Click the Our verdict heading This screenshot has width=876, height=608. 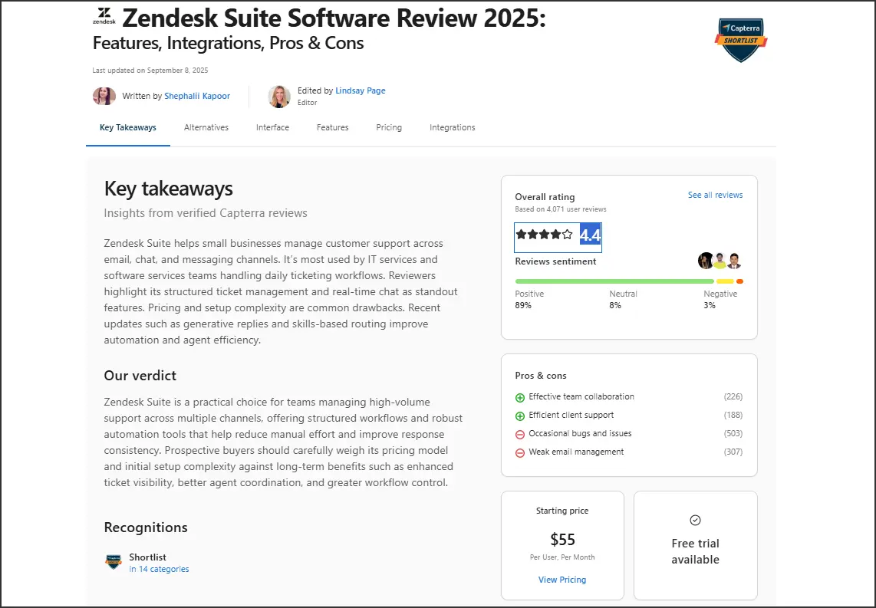(x=140, y=375)
